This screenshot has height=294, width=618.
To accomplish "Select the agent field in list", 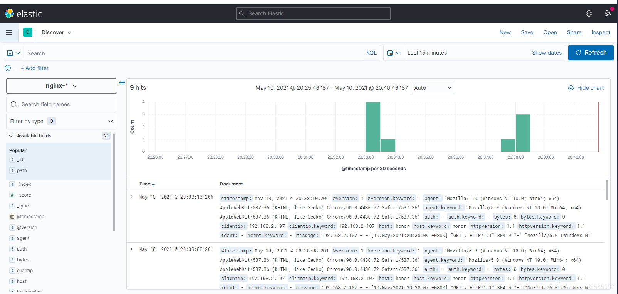I will [23, 238].
